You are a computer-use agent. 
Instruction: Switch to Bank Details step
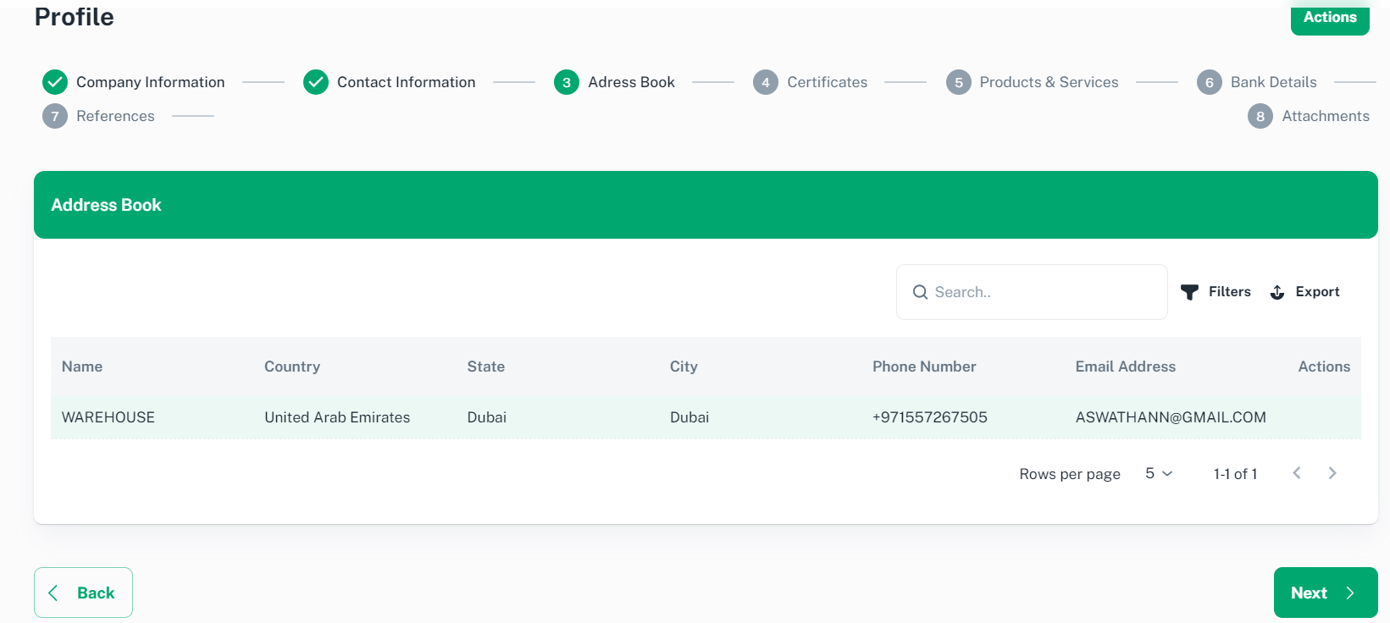tap(1272, 82)
